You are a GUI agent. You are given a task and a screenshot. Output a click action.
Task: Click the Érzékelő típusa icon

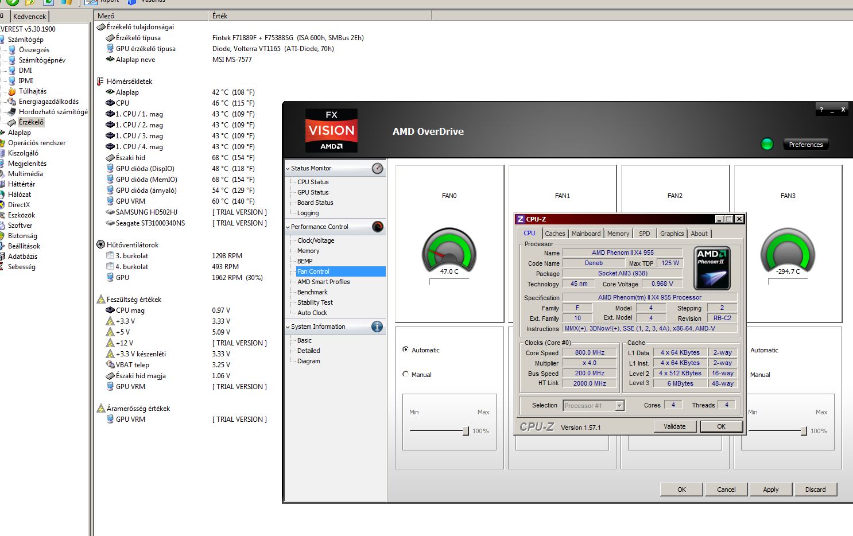tap(110, 38)
